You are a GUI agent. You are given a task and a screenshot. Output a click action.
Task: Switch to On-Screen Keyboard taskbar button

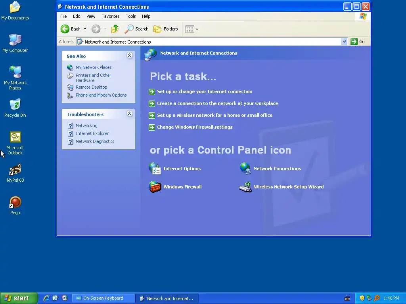tap(103, 298)
